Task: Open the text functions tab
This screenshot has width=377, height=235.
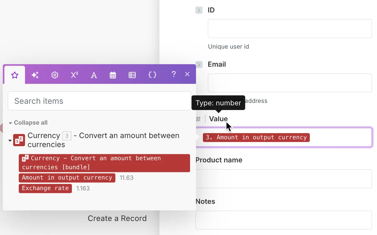Action: 94,75
